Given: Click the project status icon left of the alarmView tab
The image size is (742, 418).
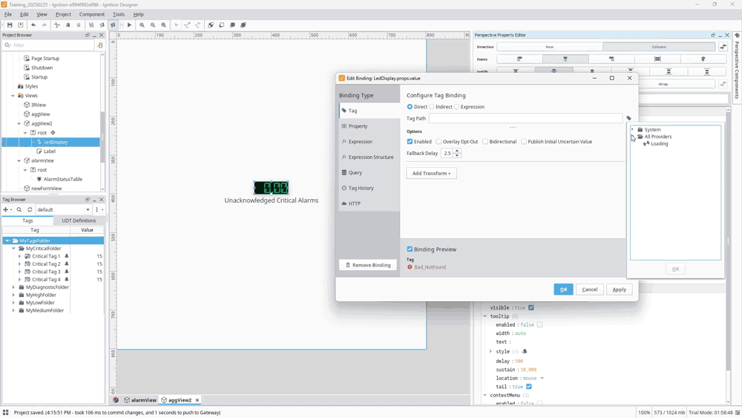Looking at the screenshot, I should click(x=116, y=400).
